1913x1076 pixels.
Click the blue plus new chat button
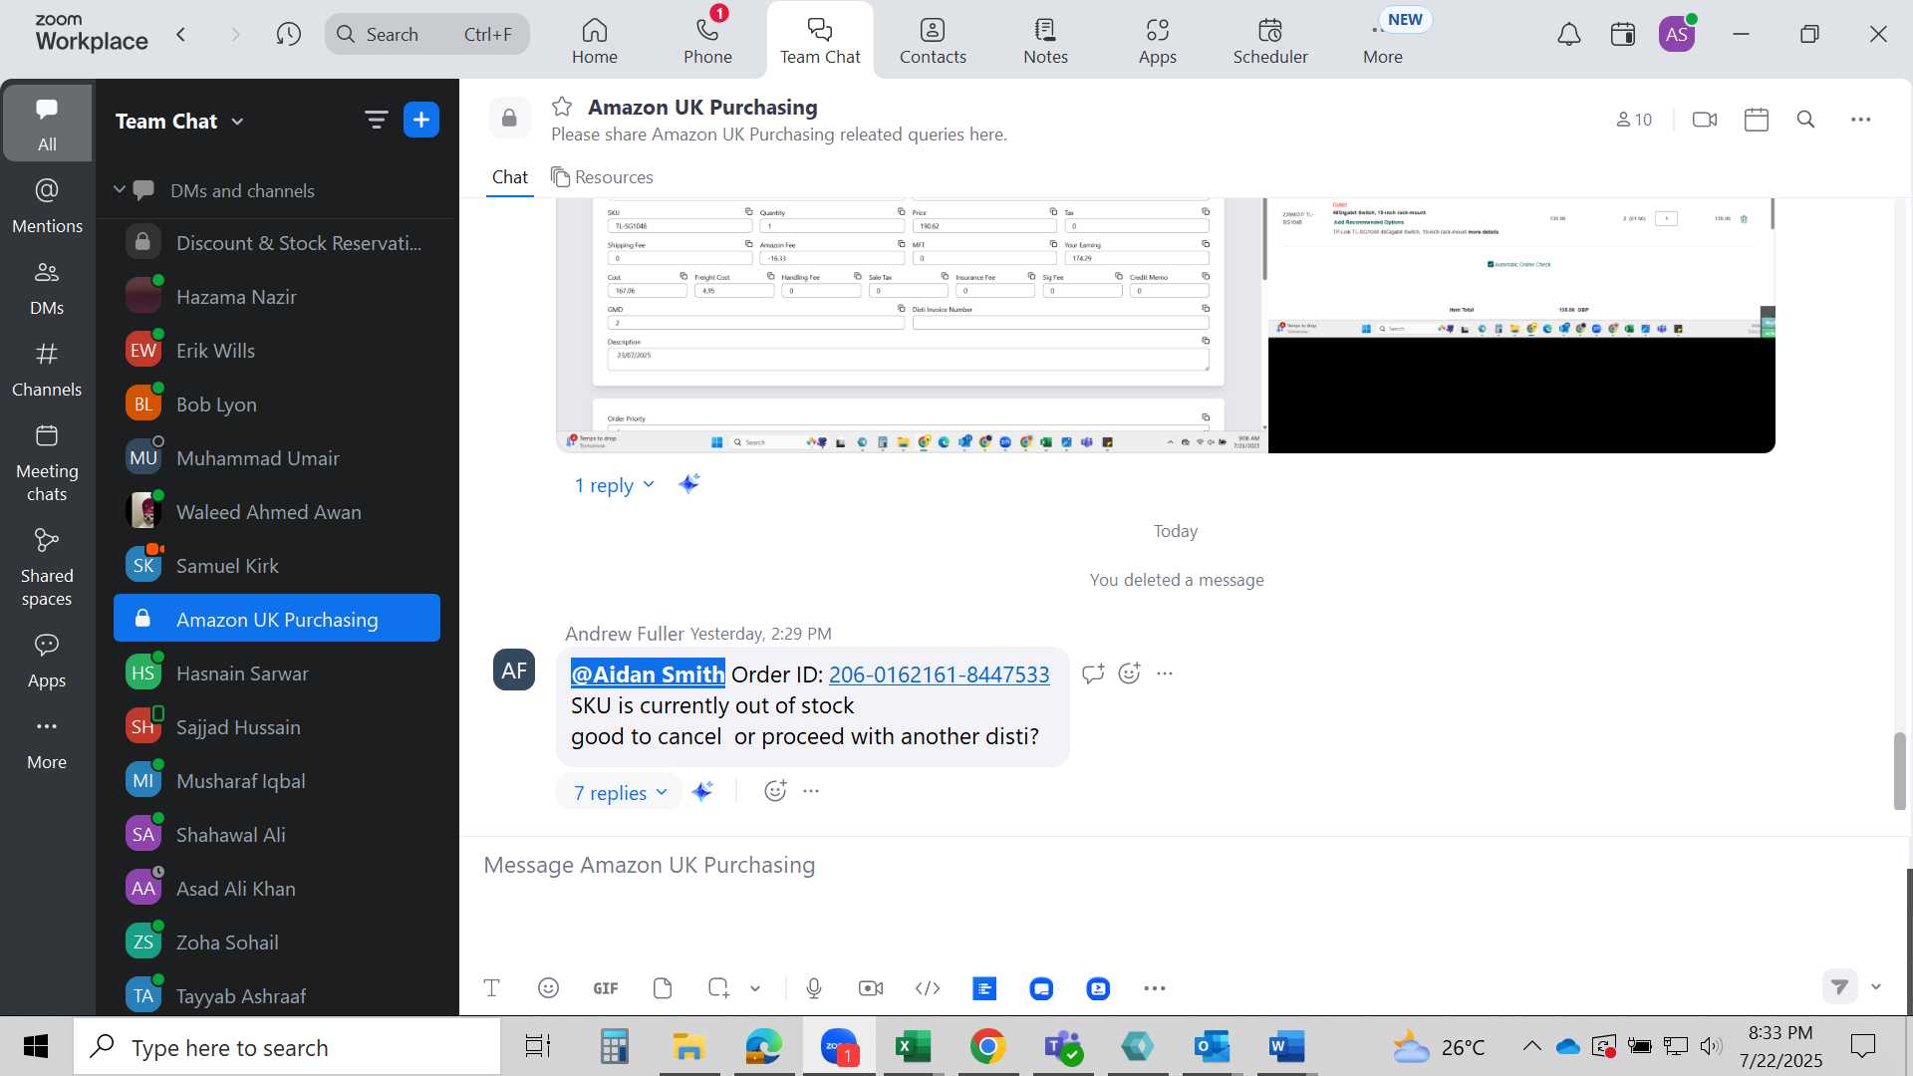pyautogui.click(x=421, y=121)
